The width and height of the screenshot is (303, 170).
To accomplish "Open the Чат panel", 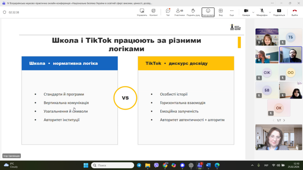I will coord(168,12).
